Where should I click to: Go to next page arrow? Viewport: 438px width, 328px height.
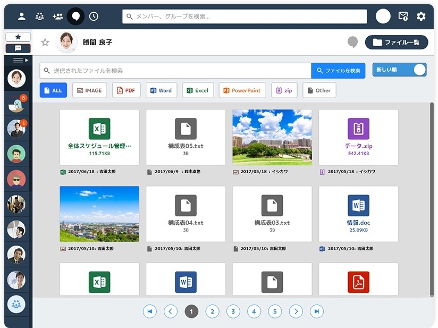point(296,312)
